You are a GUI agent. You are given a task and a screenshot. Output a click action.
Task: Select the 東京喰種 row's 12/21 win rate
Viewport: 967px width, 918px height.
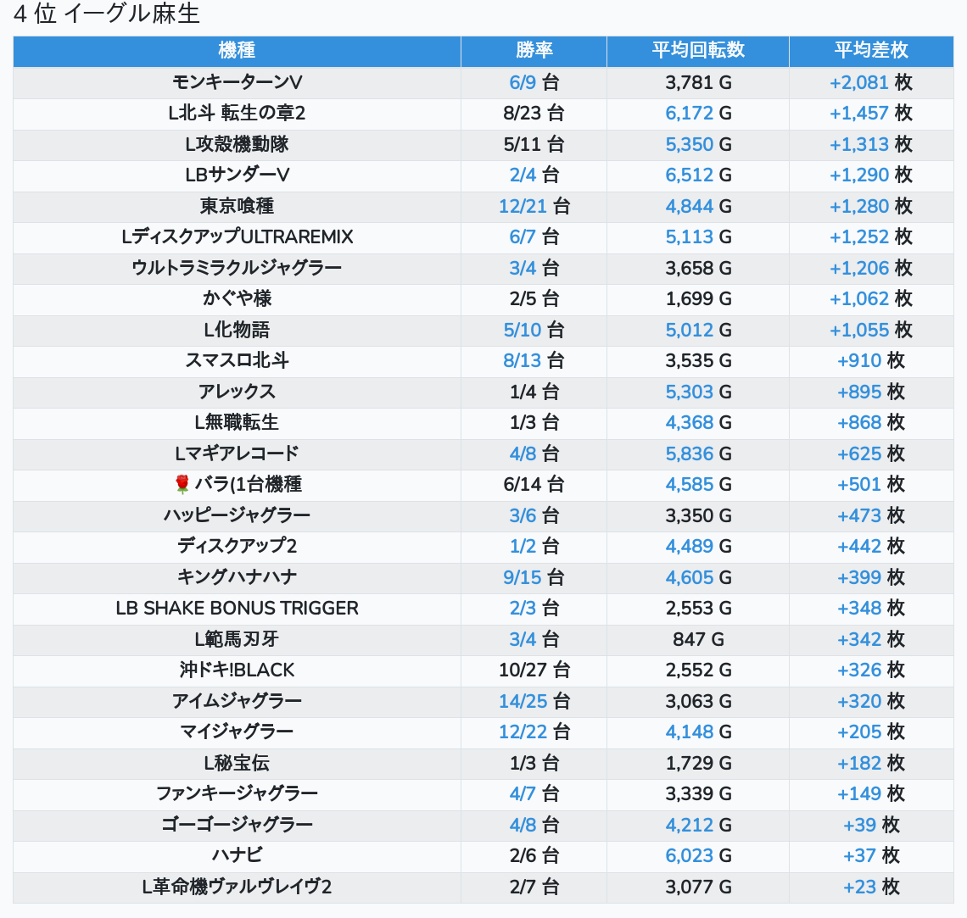click(x=523, y=206)
